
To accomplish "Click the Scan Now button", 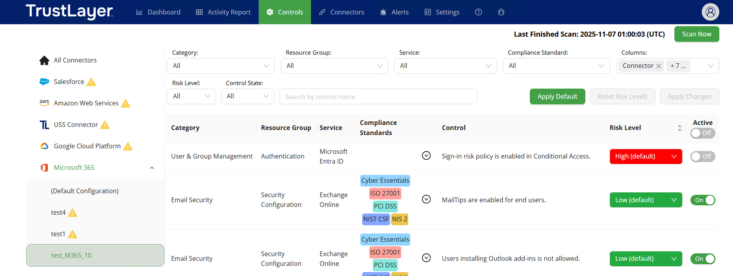I will (x=696, y=34).
